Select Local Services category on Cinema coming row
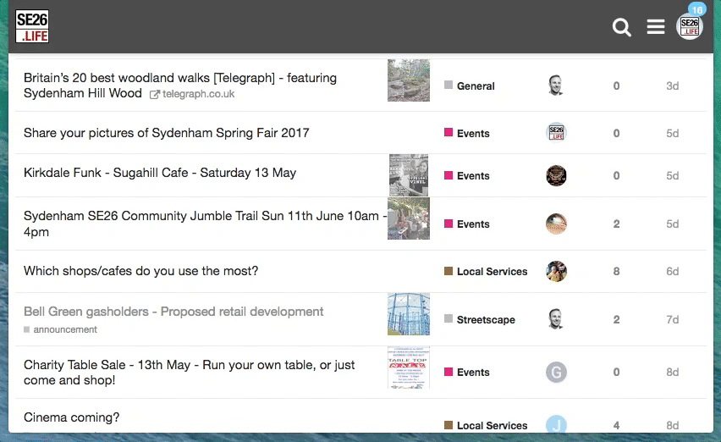721x442 pixels. [x=492, y=425]
